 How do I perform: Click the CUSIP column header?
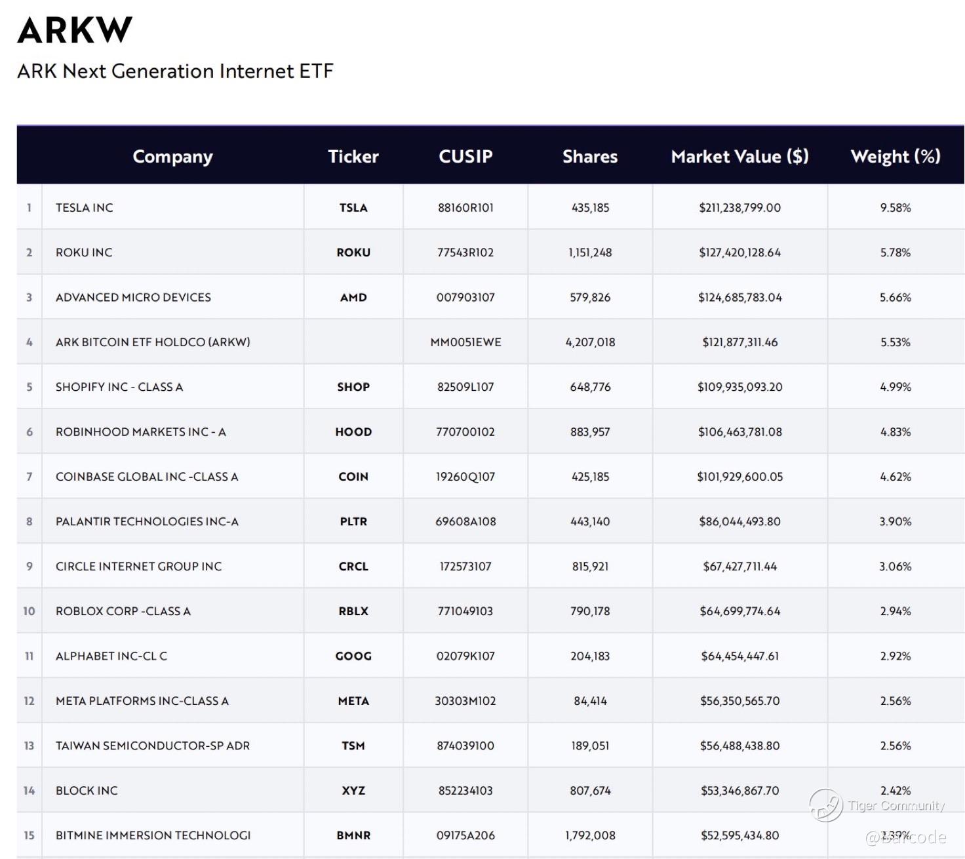click(x=465, y=157)
